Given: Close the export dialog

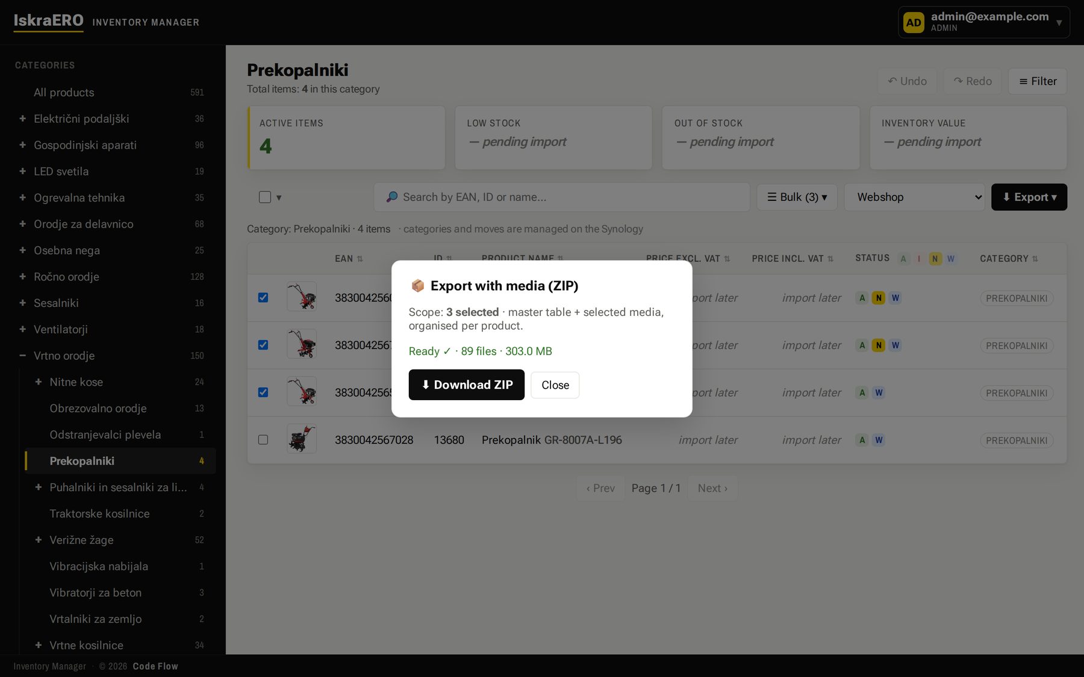Looking at the screenshot, I should (555, 385).
